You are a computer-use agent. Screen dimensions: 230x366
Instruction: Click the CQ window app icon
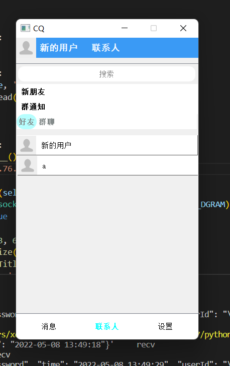25,28
